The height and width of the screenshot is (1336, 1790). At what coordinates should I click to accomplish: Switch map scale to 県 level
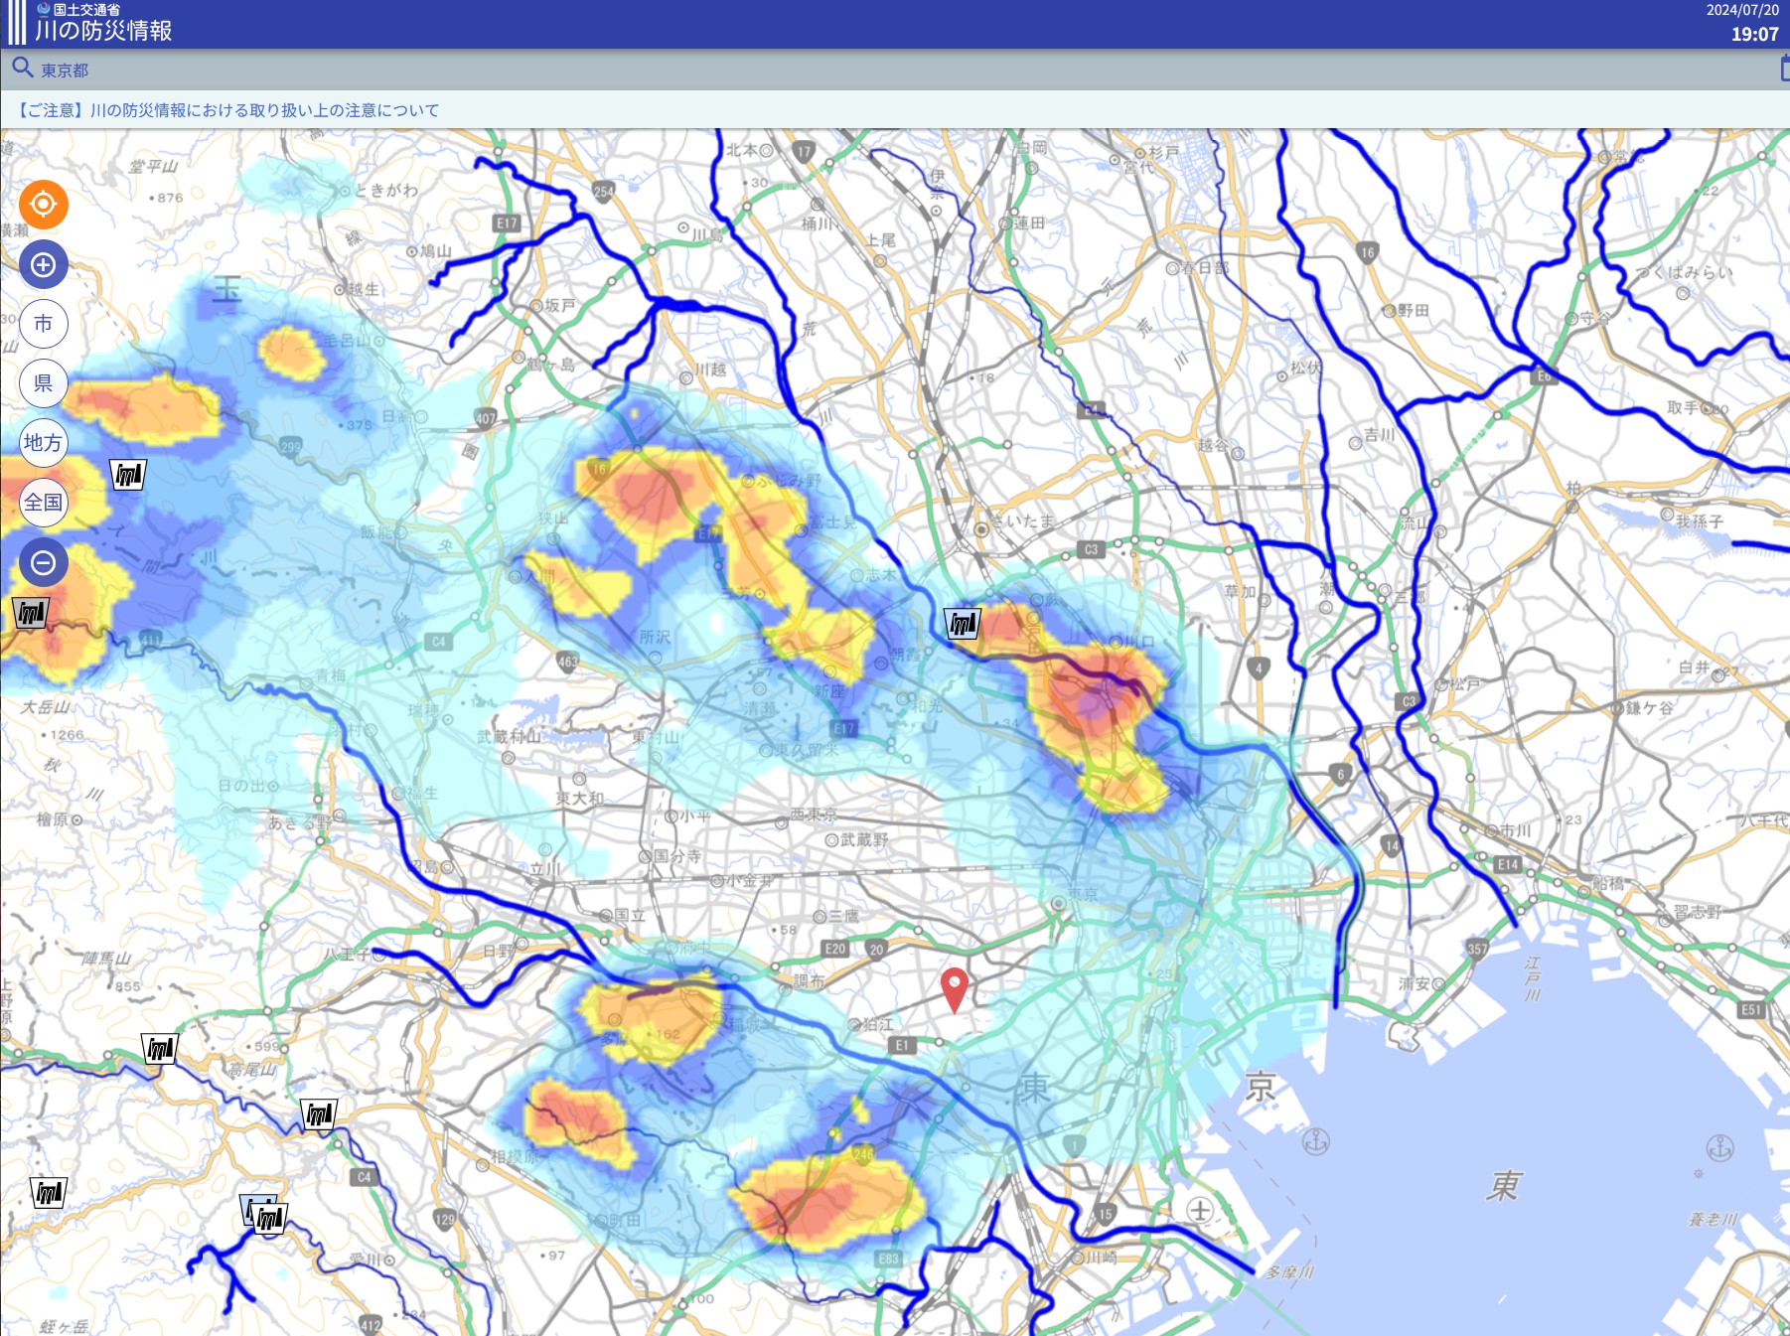pos(43,383)
